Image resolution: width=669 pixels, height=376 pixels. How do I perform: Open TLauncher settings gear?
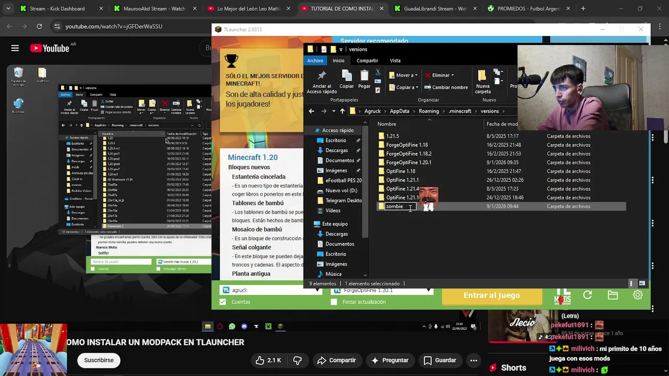tap(638, 295)
